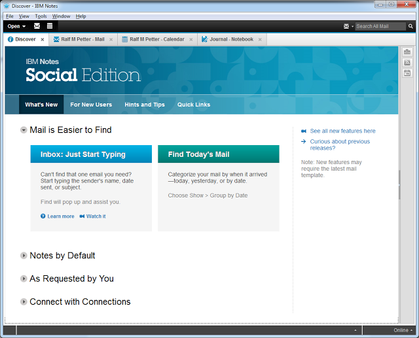Click in the Search All Mail field
The width and height of the screenshot is (419, 338).
[x=380, y=26]
